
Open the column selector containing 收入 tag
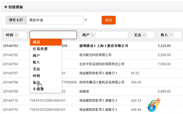[x=170, y=35]
